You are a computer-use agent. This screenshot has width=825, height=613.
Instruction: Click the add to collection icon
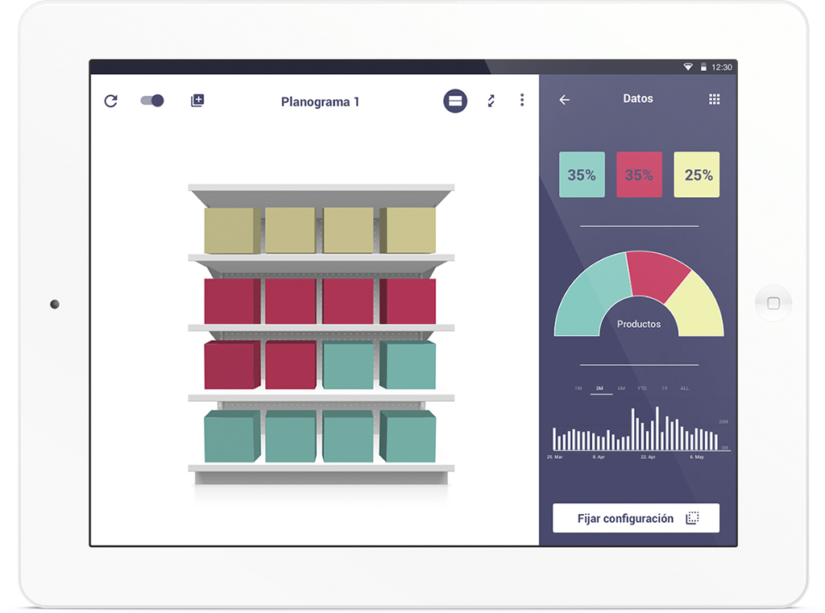click(197, 101)
